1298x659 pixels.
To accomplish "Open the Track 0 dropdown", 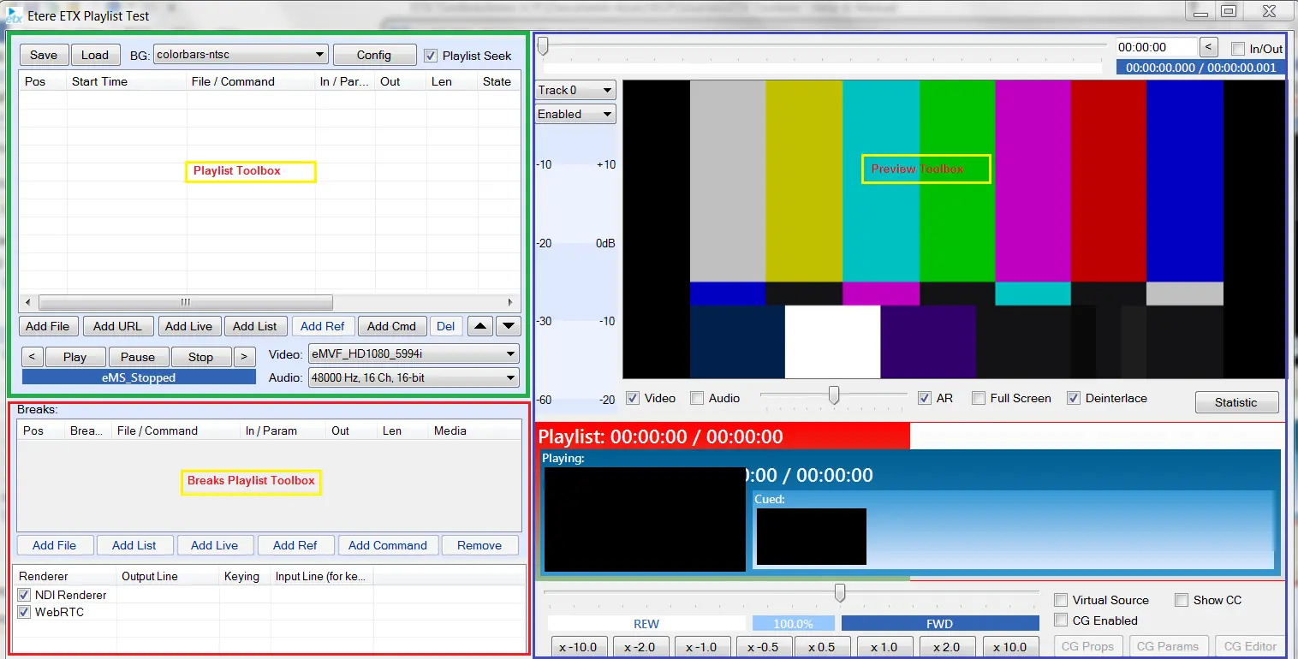I will point(575,90).
